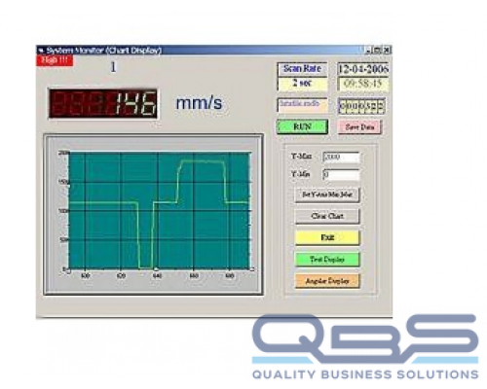The width and height of the screenshot is (487, 389).
Task: Click the System Monitor title bar icon
Action: (41, 51)
